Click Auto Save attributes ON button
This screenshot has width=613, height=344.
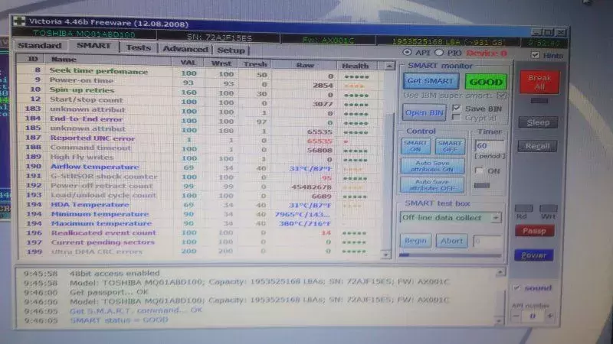click(432, 166)
